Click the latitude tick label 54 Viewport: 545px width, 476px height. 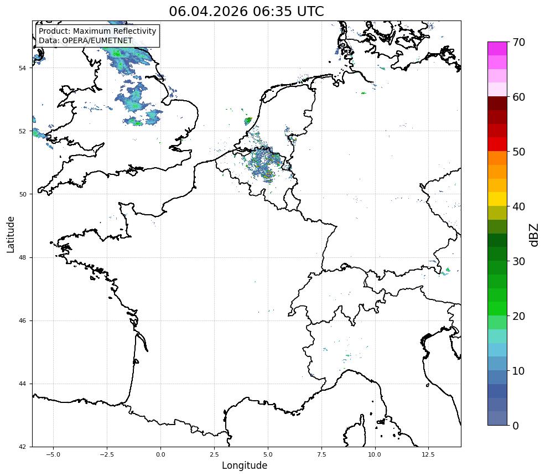[x=22, y=68]
